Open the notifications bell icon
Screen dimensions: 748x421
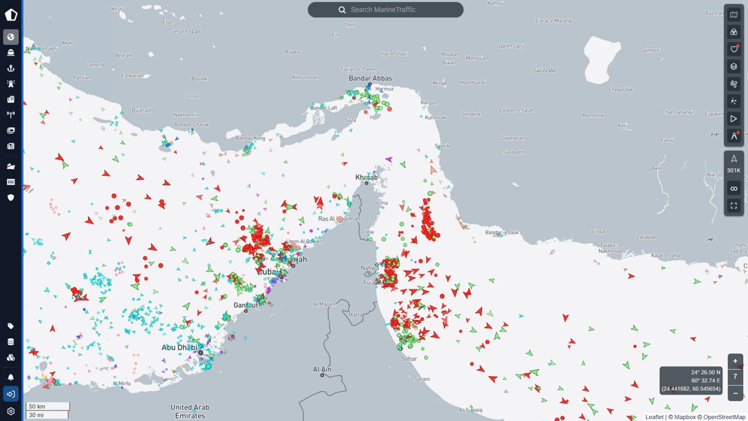pos(11,377)
